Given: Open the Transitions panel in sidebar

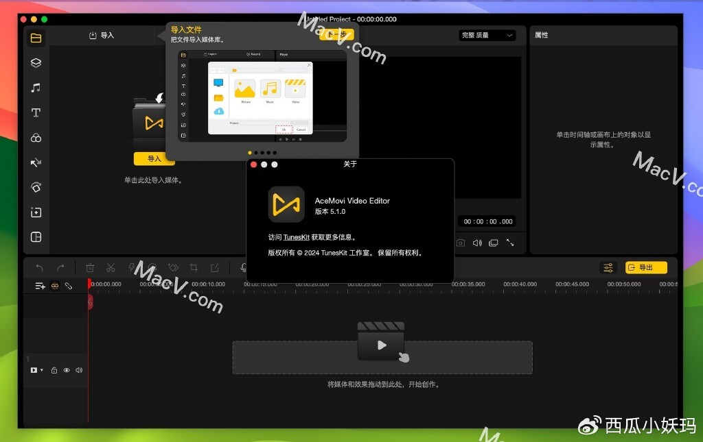Looking at the screenshot, I should tap(36, 162).
